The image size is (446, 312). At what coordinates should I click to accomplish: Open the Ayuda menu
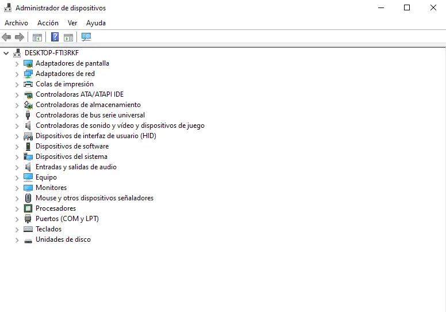coord(96,23)
